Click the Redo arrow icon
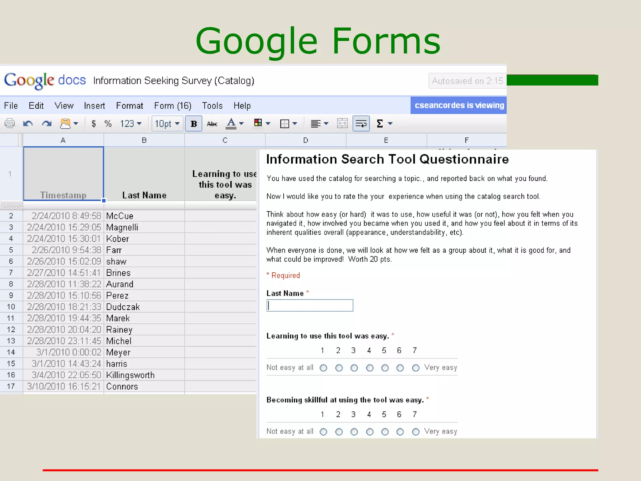 pyautogui.click(x=47, y=124)
